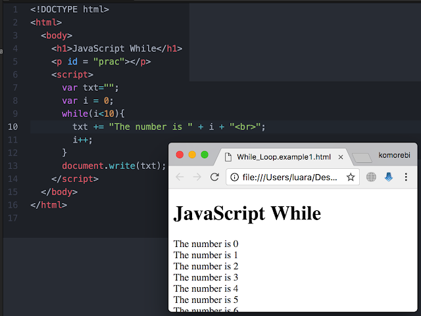The image size is (421, 316).
Task: Click 'The number is 0' in browser
Action: tap(206, 244)
